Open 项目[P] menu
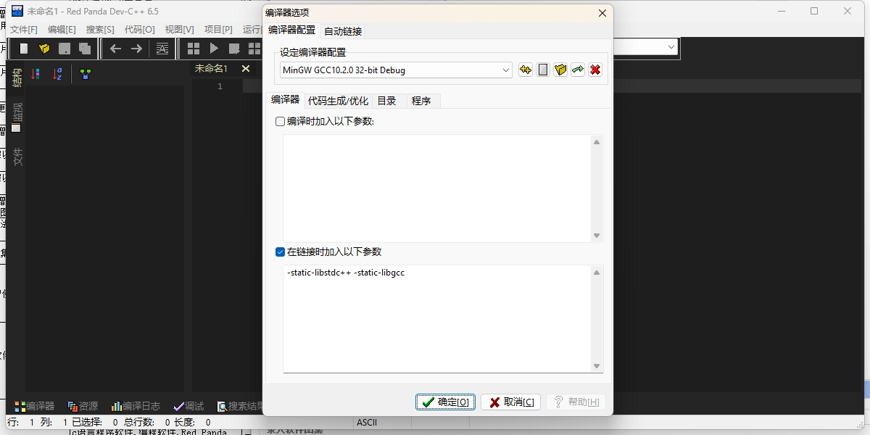870x435 pixels. (x=218, y=30)
